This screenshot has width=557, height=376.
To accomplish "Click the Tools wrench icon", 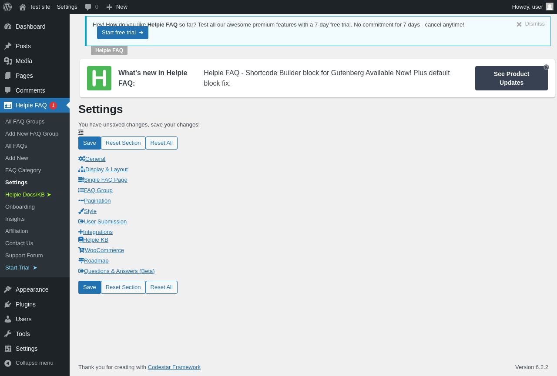I will click(x=8, y=334).
